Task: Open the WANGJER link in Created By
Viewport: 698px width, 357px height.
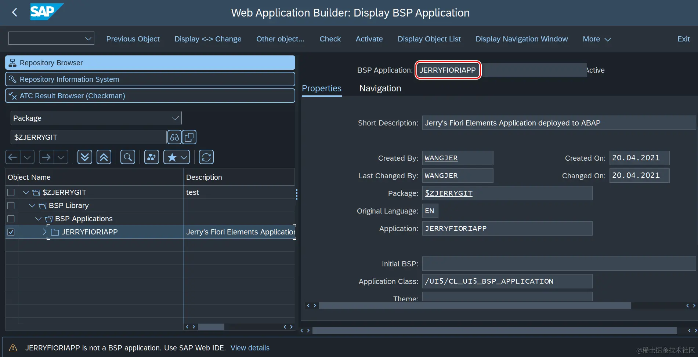Action: 441,158
